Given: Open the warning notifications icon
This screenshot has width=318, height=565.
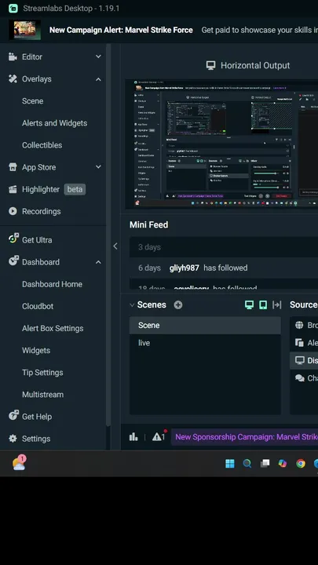Looking at the screenshot, I should coord(159,437).
